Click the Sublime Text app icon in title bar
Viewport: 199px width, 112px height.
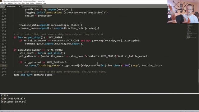coord(1,1)
